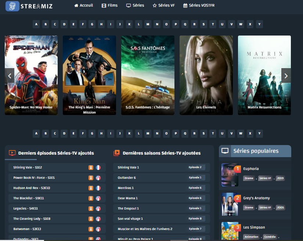Click the orange OK icon for Hudson And Rex

click(91, 188)
